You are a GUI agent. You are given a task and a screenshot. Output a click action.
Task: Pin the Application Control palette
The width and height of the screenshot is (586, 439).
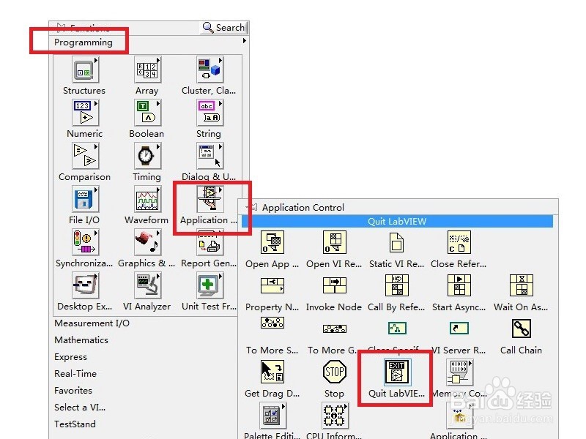point(253,207)
